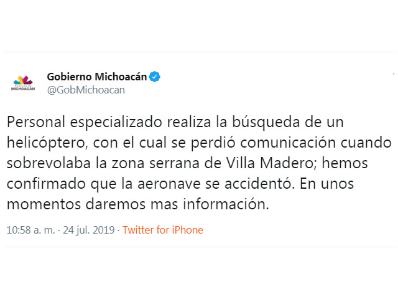
Task: Open the Gobierno Michoacán profile avatar
Action: 23,83
